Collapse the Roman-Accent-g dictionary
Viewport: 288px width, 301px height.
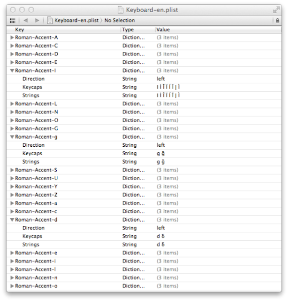click(x=12, y=137)
